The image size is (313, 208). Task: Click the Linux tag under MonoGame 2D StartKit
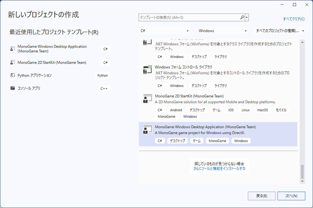tap(245, 110)
